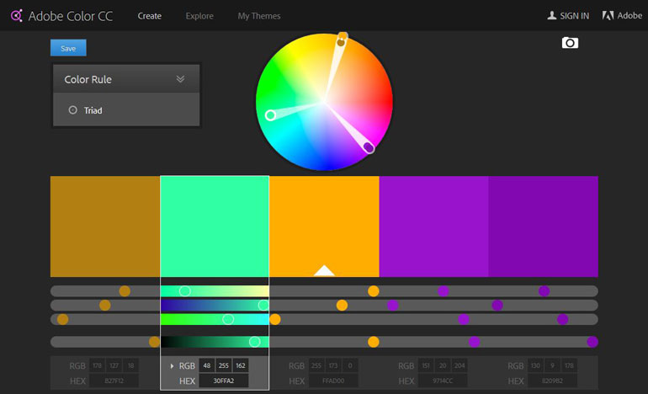Click HEX field showing 9714CC
The image size is (648, 394).
click(x=443, y=381)
